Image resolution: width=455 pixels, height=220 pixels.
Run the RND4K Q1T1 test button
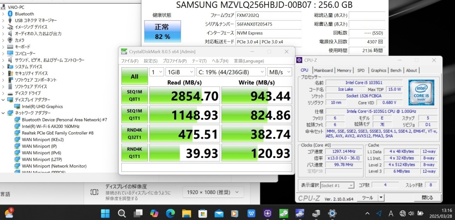pyautogui.click(x=135, y=153)
